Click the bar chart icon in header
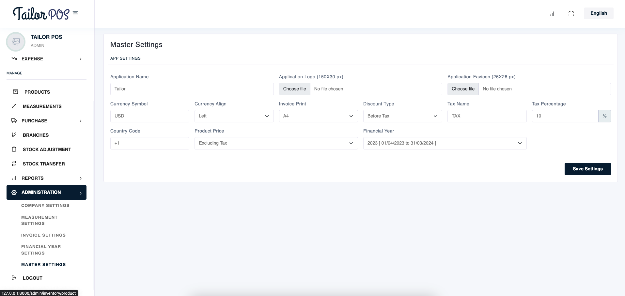This screenshot has height=296, width=625. [552, 14]
